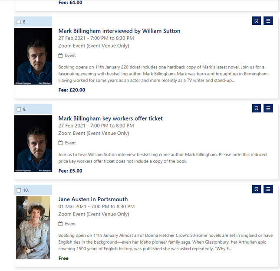The width and height of the screenshot is (280, 271).
Task: Select the checkbox for result 10
Action: pyautogui.click(x=19, y=190)
